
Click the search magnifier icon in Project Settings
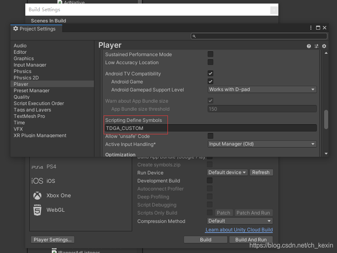coord(194,36)
